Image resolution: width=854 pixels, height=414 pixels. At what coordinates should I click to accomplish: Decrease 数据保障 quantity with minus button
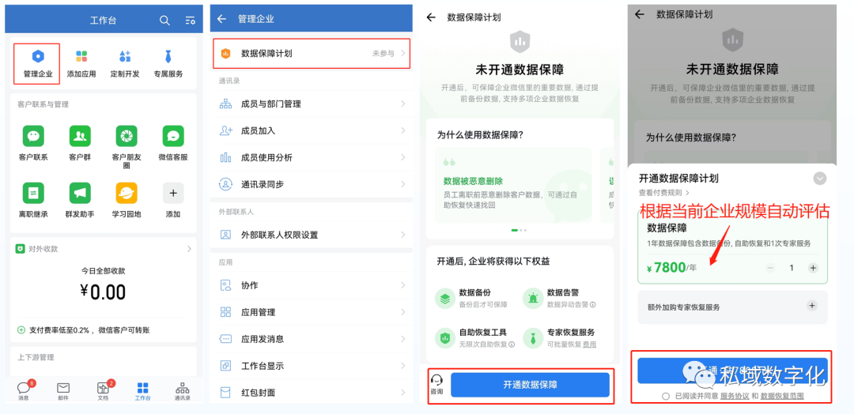pos(771,268)
